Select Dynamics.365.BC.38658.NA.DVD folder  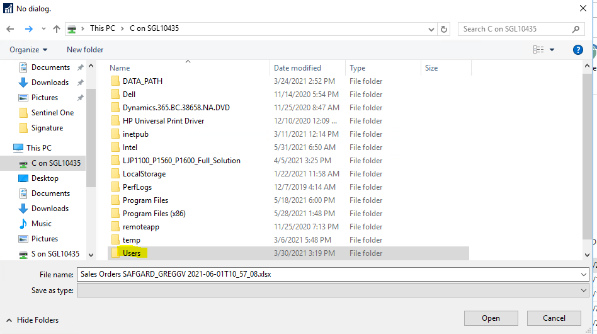click(176, 108)
